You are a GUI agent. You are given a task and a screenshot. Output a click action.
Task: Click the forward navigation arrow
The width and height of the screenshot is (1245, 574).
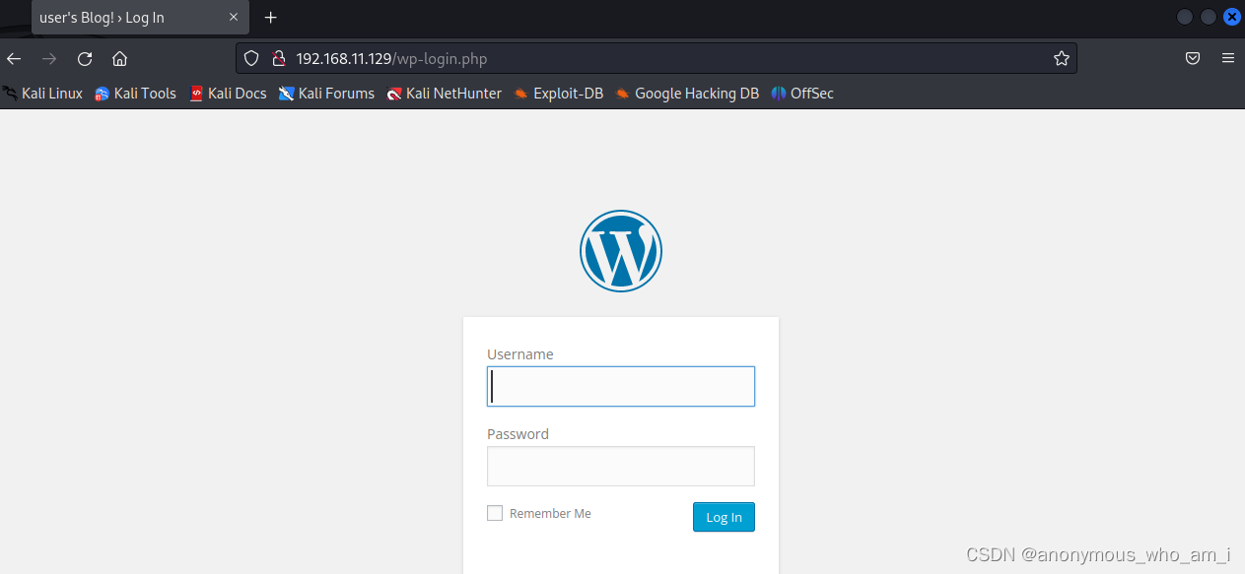click(49, 58)
